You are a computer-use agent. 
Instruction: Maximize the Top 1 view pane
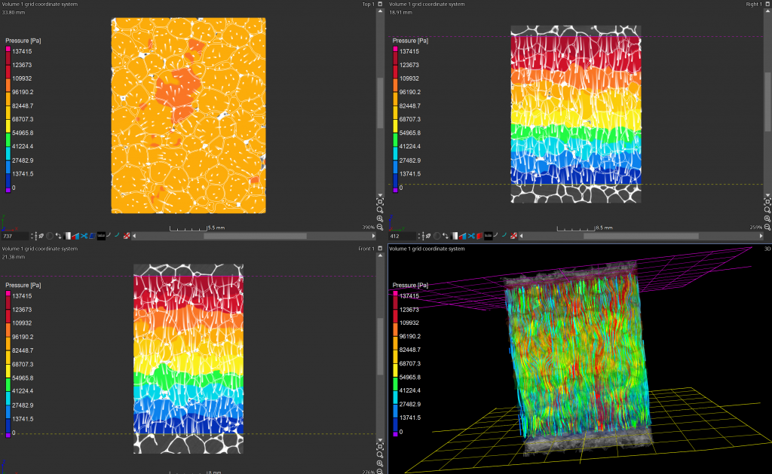[x=380, y=4]
